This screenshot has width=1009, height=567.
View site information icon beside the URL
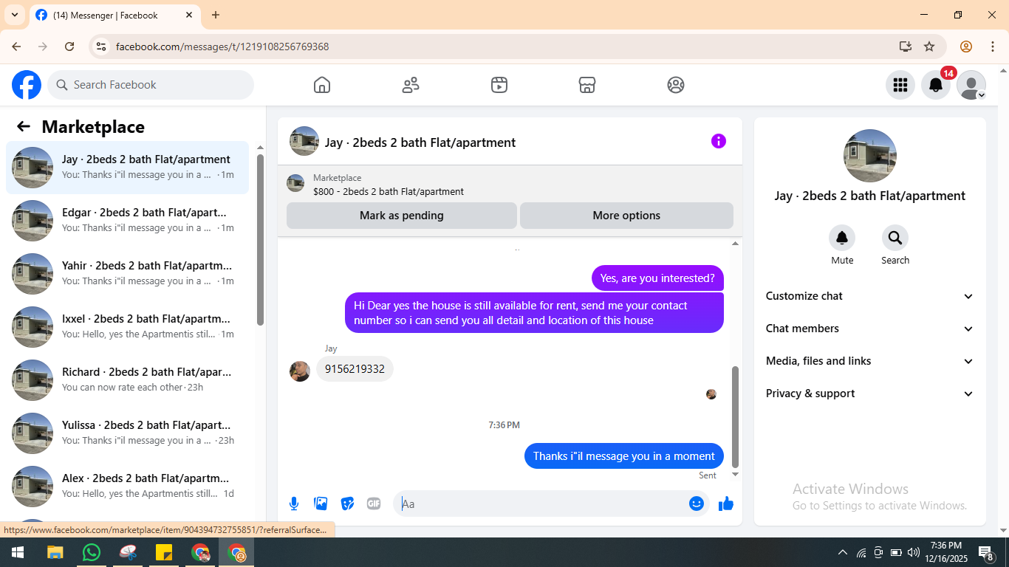101,47
